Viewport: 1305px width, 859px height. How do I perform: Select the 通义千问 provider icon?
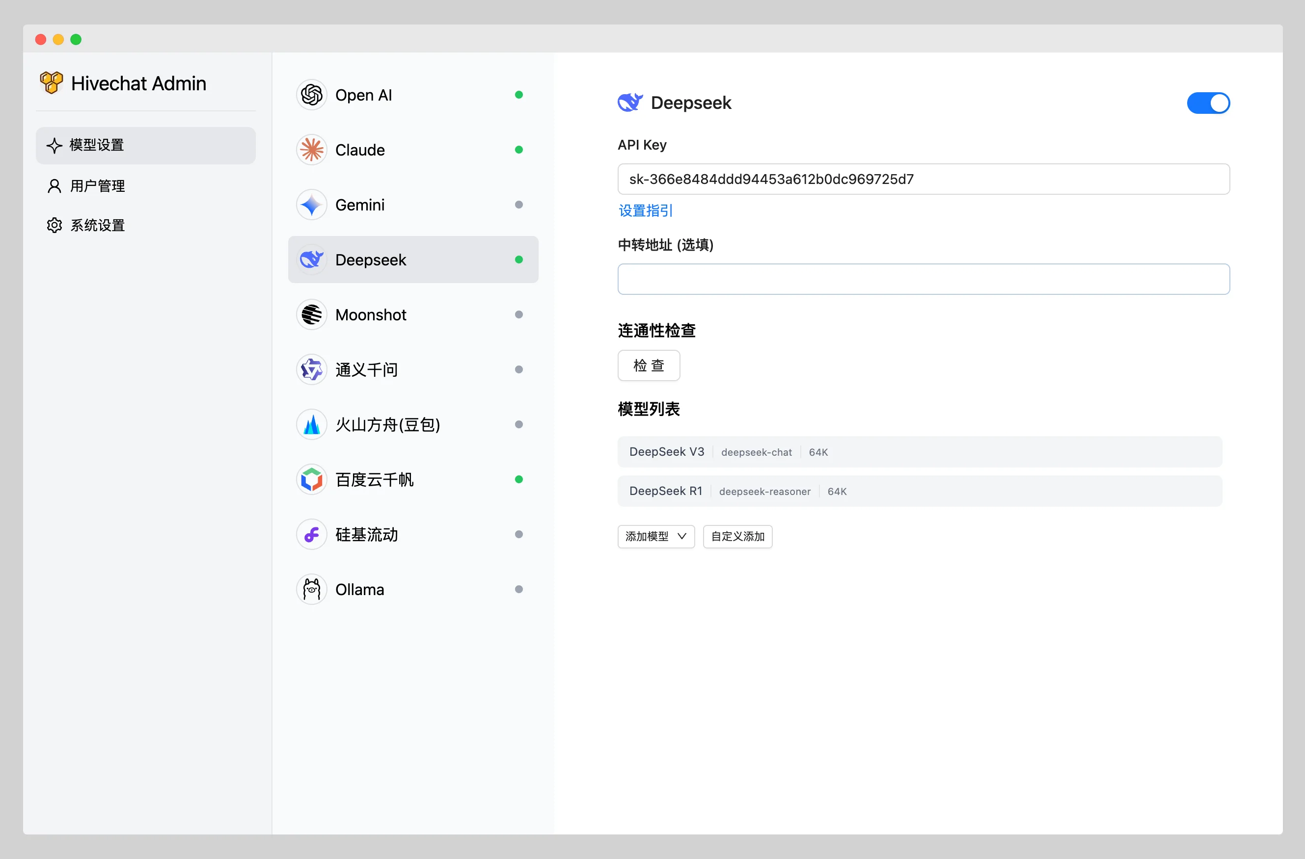click(312, 369)
